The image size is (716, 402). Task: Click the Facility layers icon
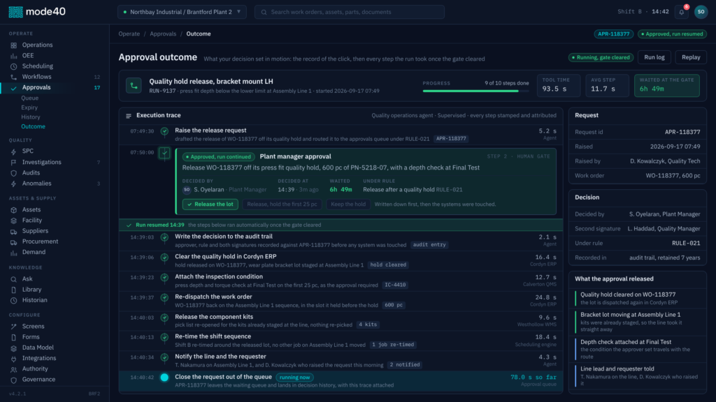click(14, 221)
